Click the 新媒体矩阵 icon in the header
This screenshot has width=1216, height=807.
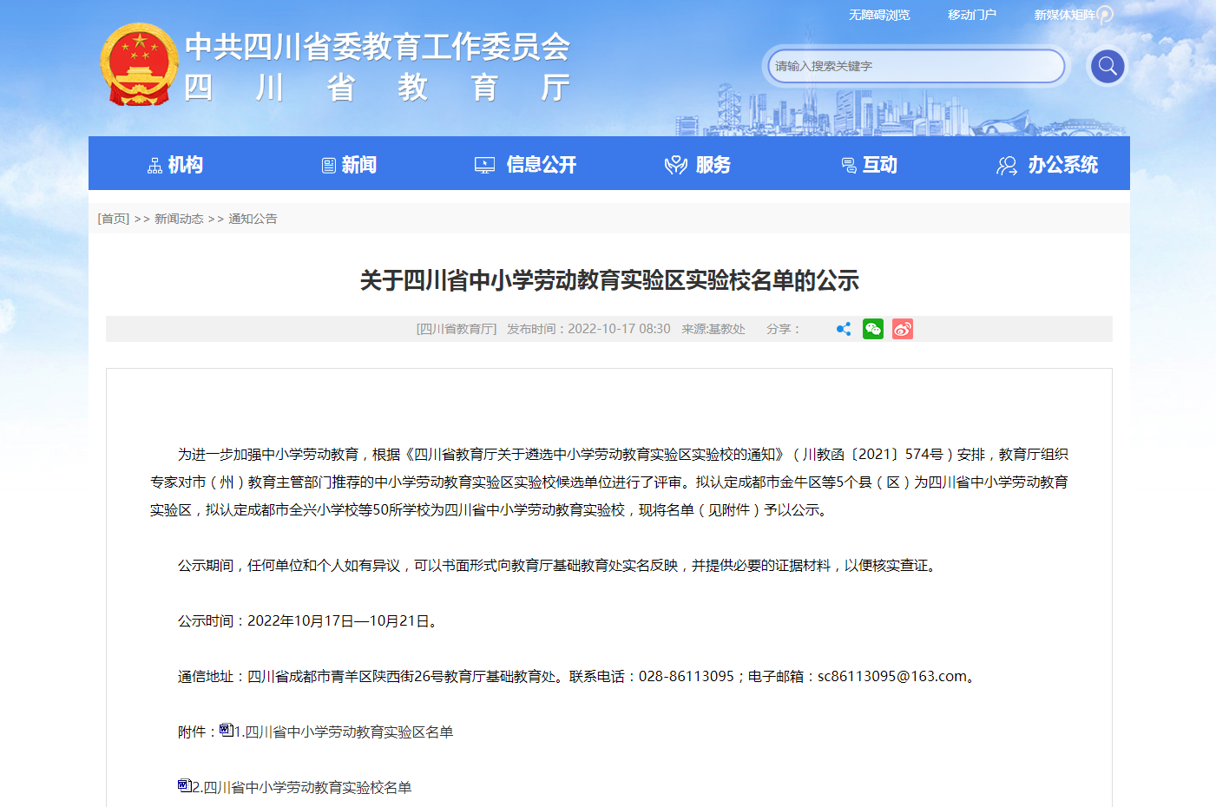1105,15
